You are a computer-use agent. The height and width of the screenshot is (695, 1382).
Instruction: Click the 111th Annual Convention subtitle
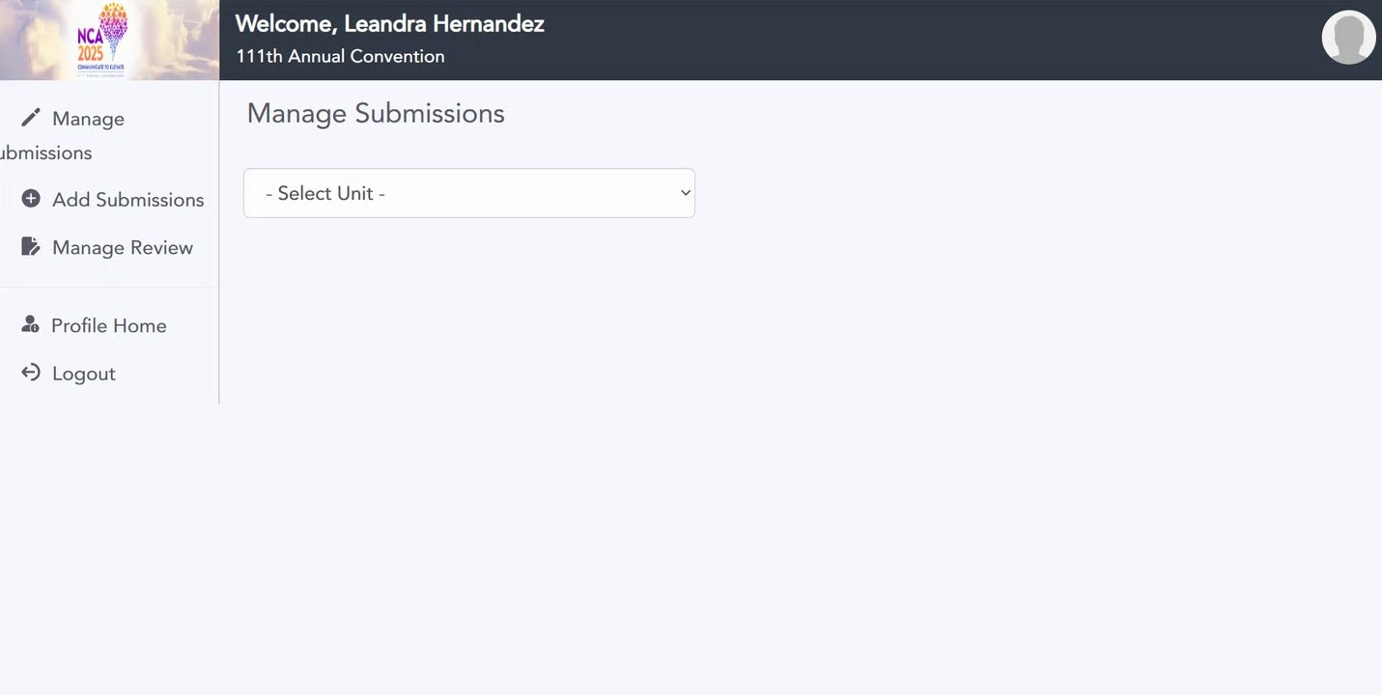pyautogui.click(x=340, y=56)
